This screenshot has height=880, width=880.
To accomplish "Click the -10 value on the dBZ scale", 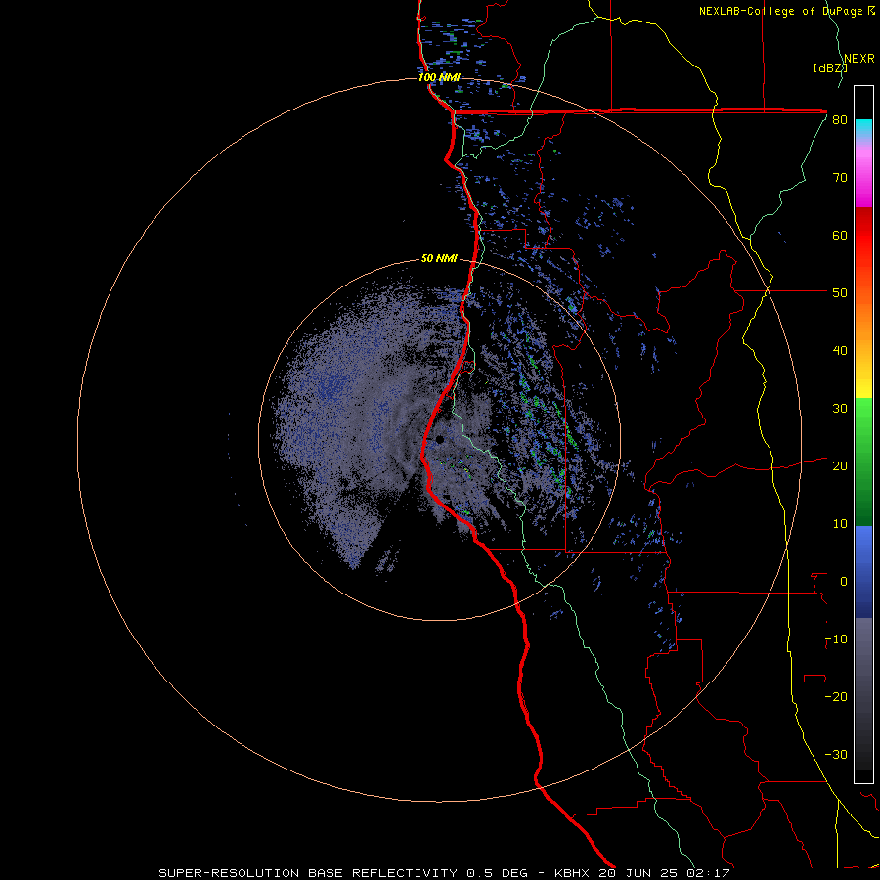I will pyautogui.click(x=836, y=639).
